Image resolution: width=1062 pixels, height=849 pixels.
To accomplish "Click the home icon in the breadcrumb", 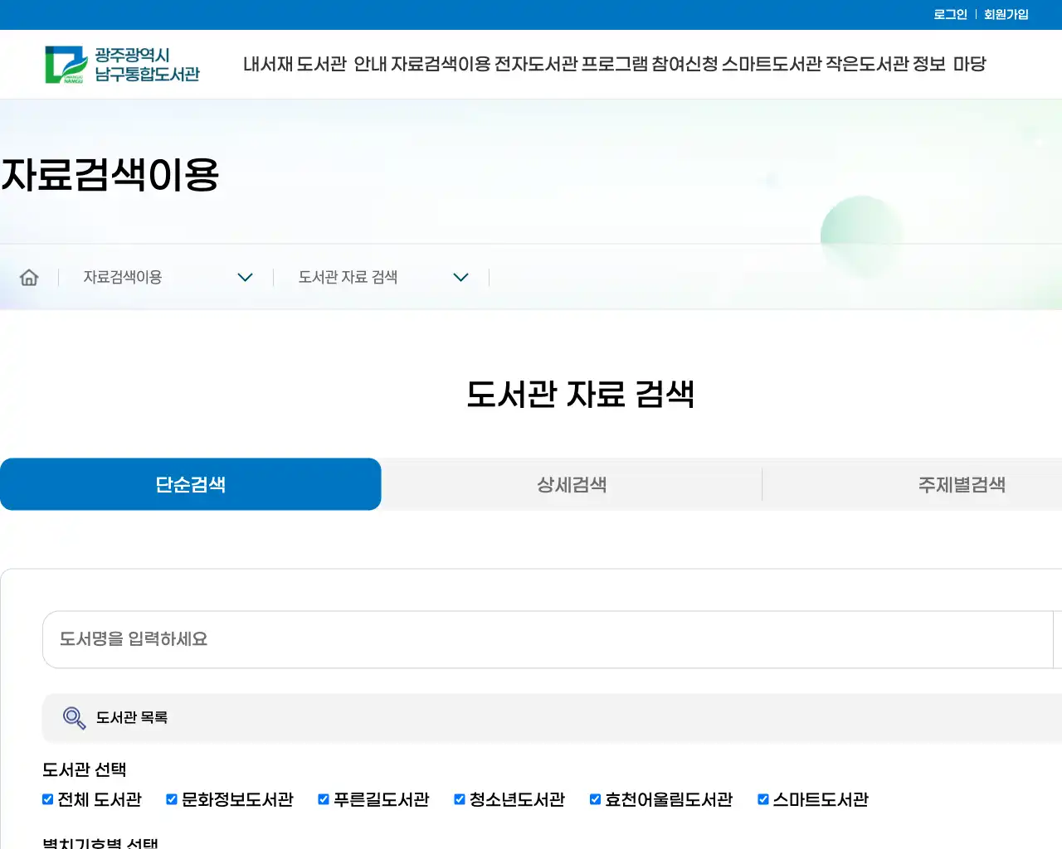I will point(29,277).
